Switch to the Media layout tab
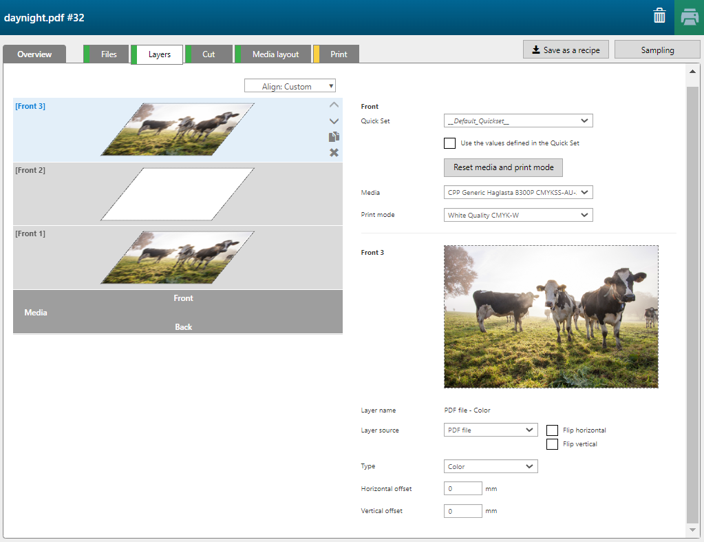This screenshot has height=542, width=704. pyautogui.click(x=275, y=54)
